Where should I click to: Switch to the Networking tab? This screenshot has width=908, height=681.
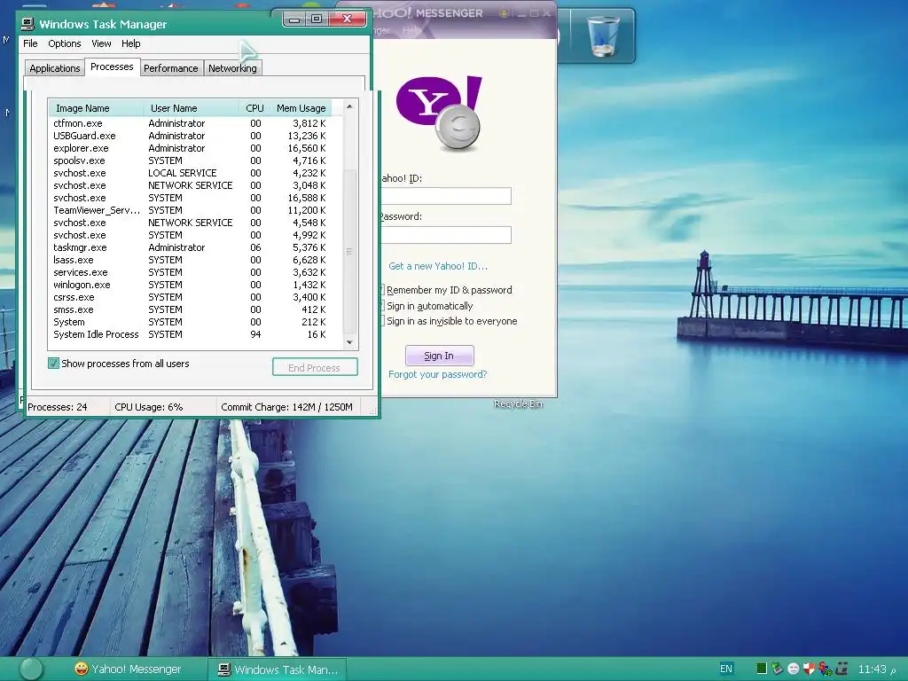click(x=232, y=68)
